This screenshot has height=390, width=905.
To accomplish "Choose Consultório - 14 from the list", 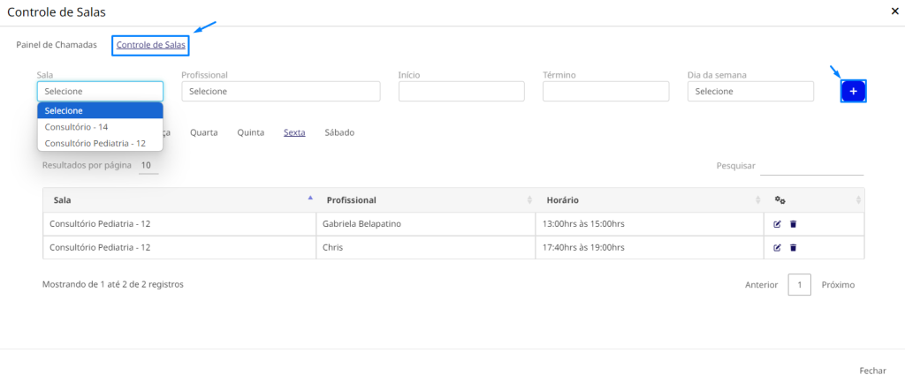I will (x=100, y=127).
